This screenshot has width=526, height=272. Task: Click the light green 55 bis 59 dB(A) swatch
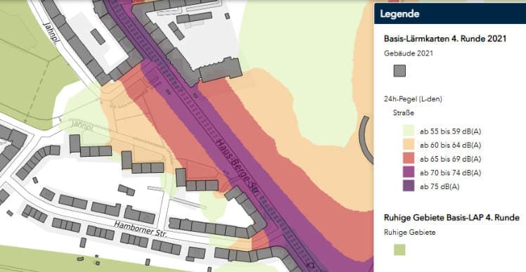[x=409, y=131]
